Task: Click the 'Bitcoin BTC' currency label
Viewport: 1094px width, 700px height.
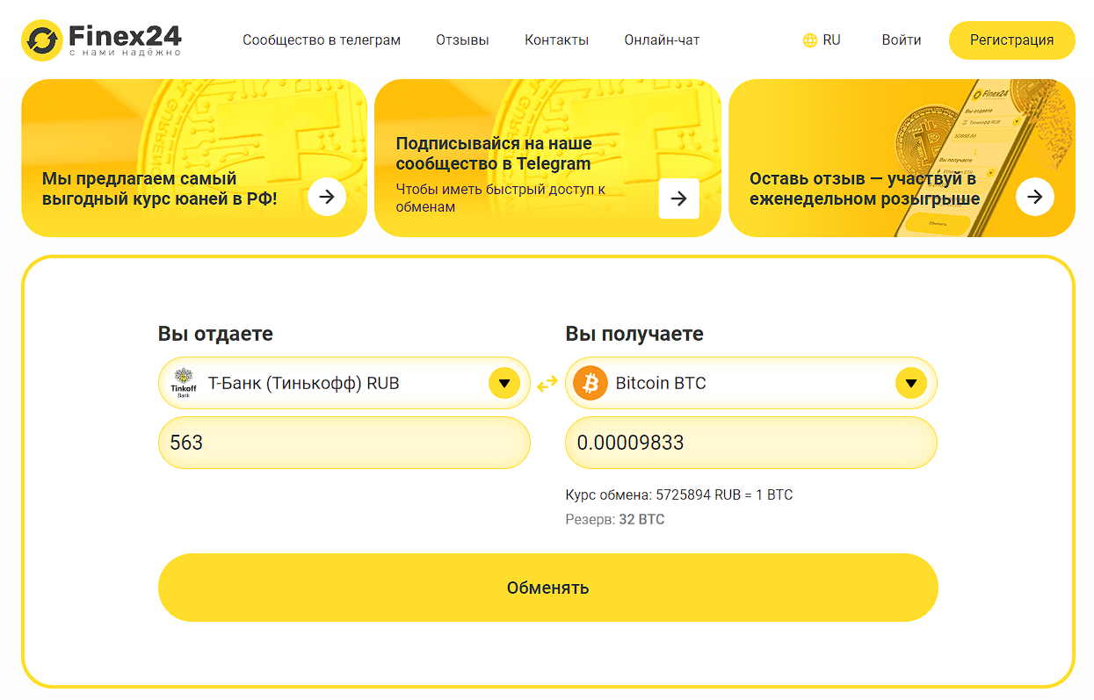Action: pos(661,384)
